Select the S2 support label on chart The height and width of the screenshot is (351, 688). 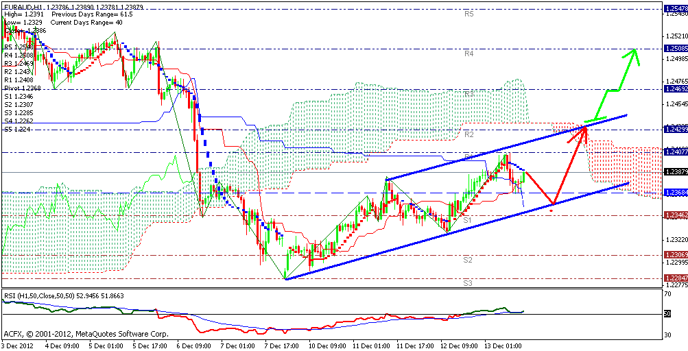click(x=467, y=260)
